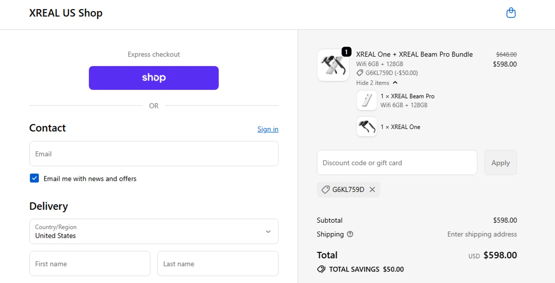Click the Subtotal amount $598.00
This screenshot has width=555, height=283.
pyautogui.click(x=505, y=220)
